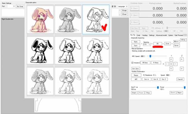Screen dimensions: 188x114
Task: Toggle the Include Z checkbox
Action: [132, 63]
